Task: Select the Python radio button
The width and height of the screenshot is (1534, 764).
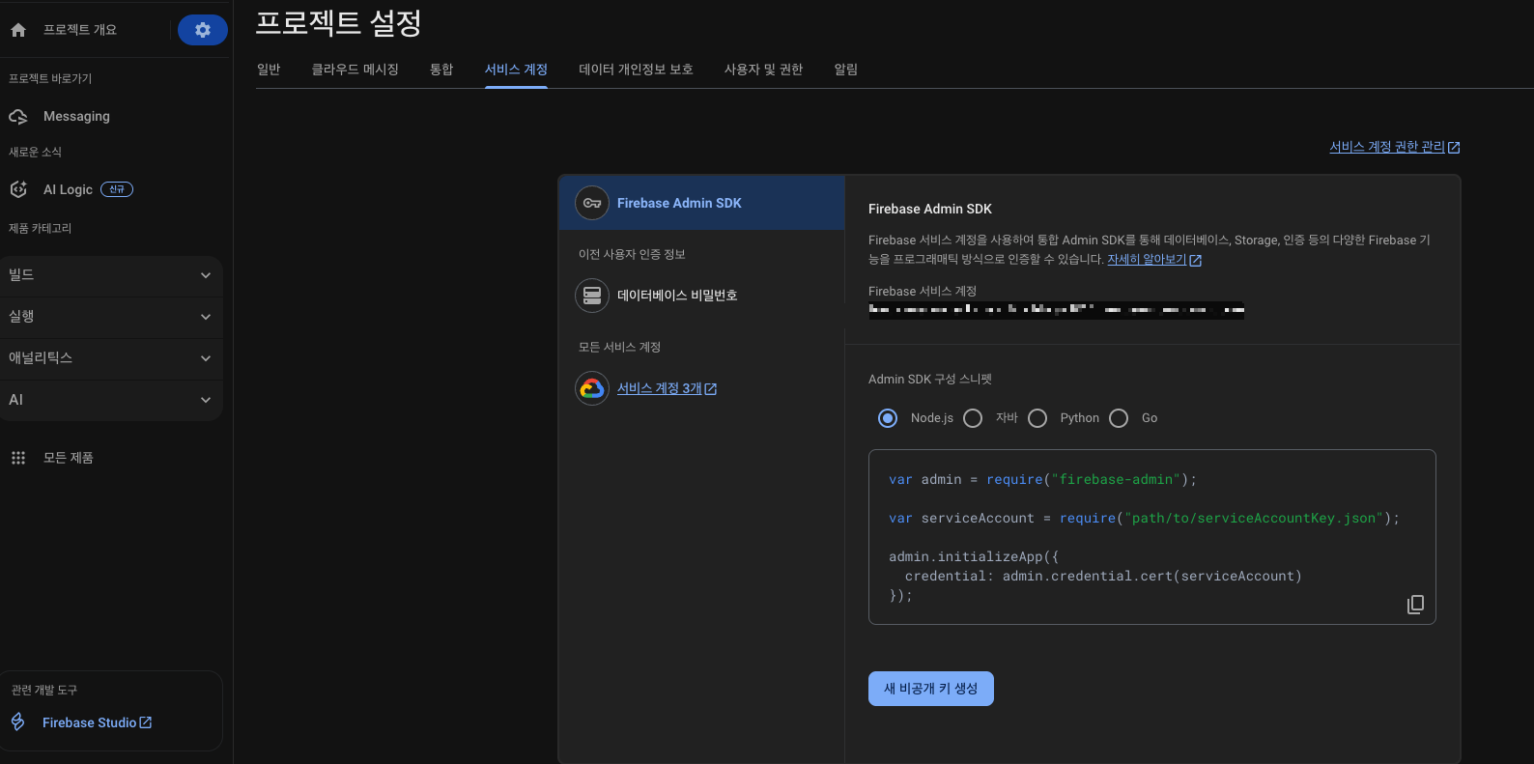Action: [1037, 418]
